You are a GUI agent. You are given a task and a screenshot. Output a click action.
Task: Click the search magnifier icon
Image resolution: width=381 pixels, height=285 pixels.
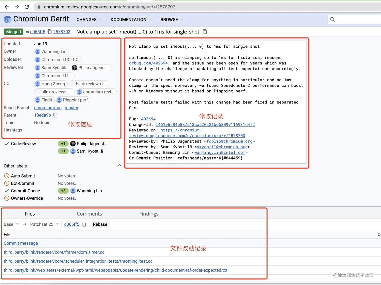[332, 19]
